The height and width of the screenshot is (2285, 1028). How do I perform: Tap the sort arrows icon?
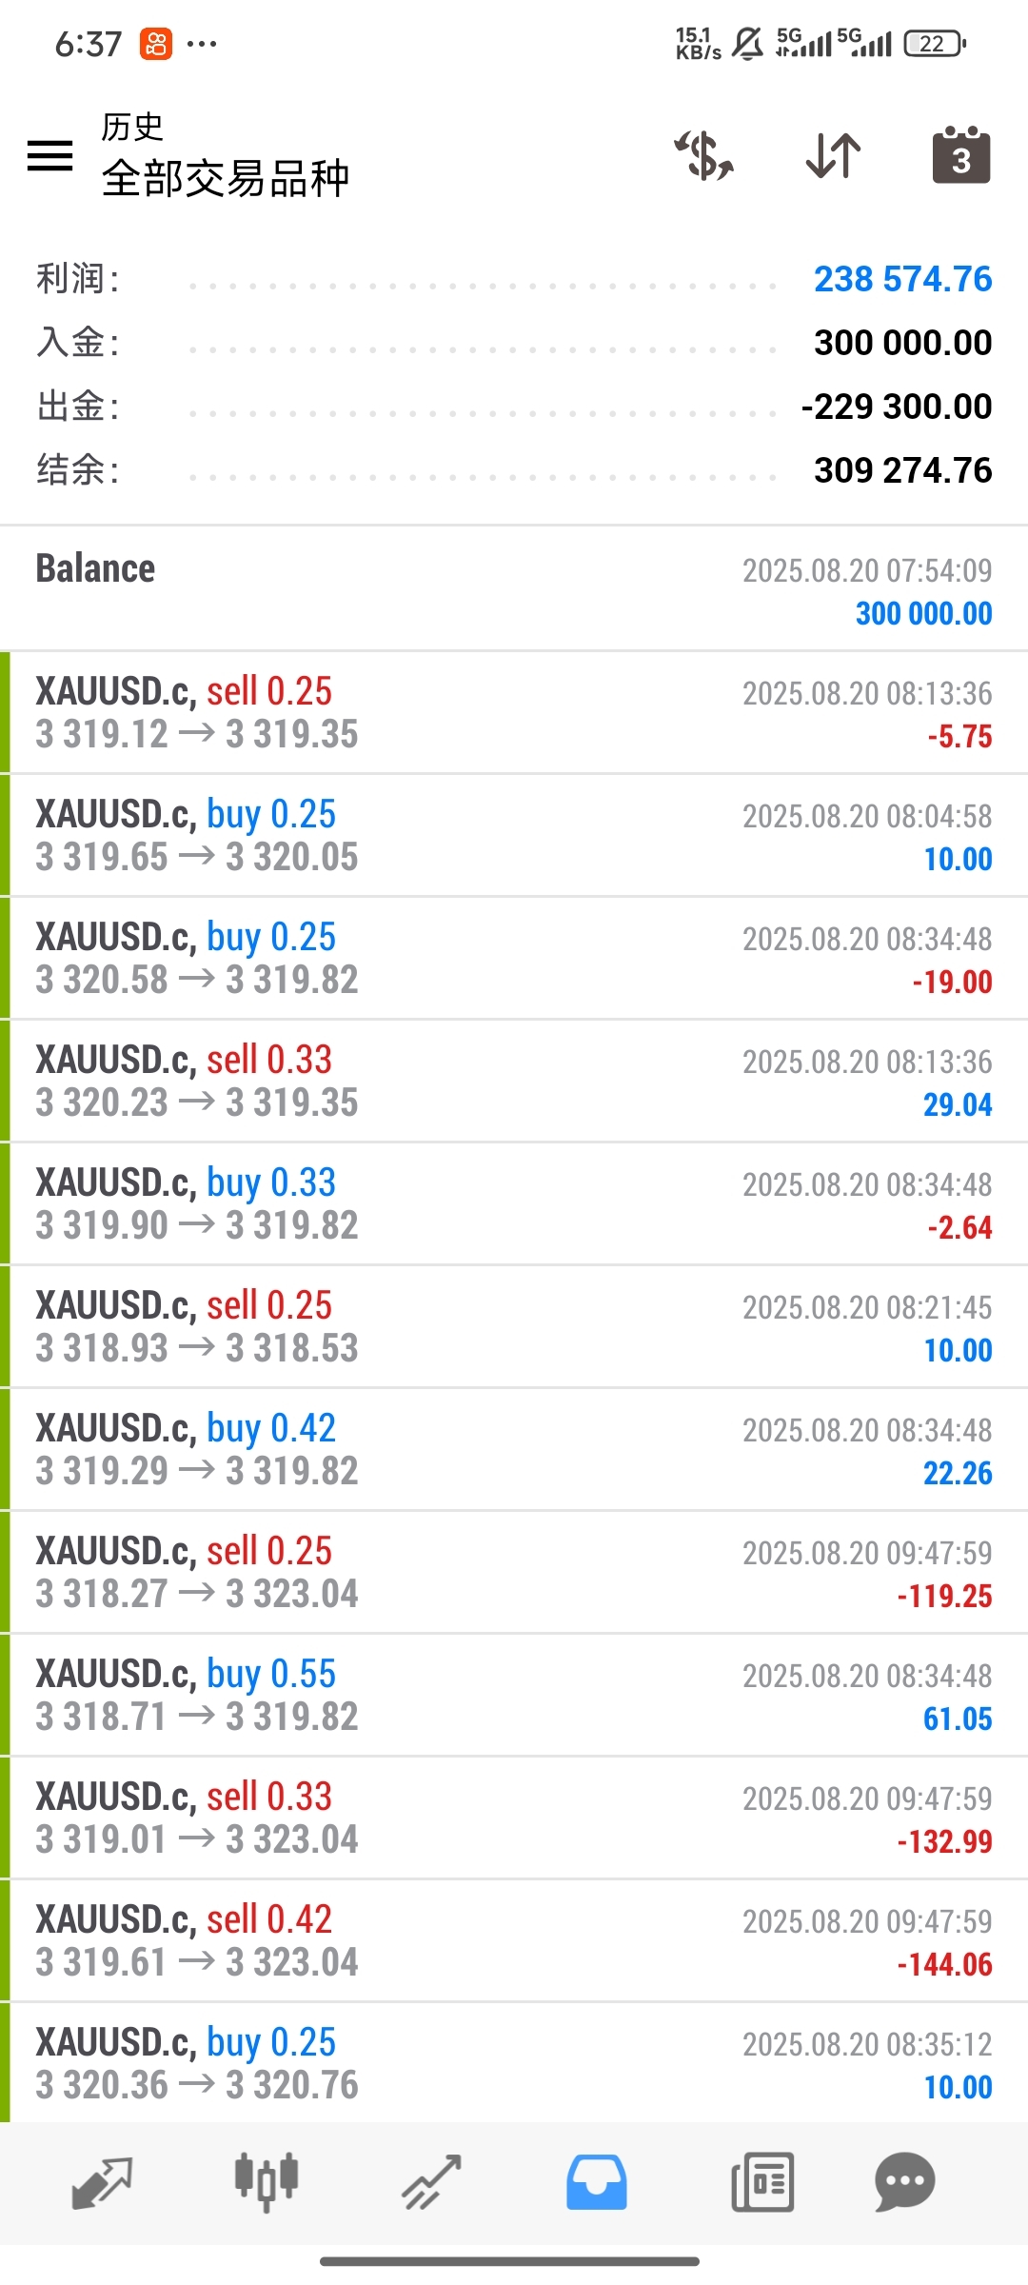point(833,156)
